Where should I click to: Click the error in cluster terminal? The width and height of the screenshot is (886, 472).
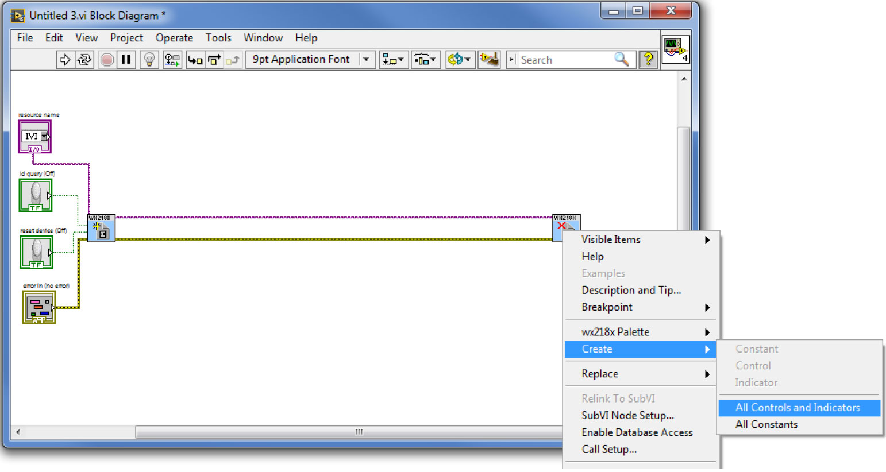[x=39, y=307]
